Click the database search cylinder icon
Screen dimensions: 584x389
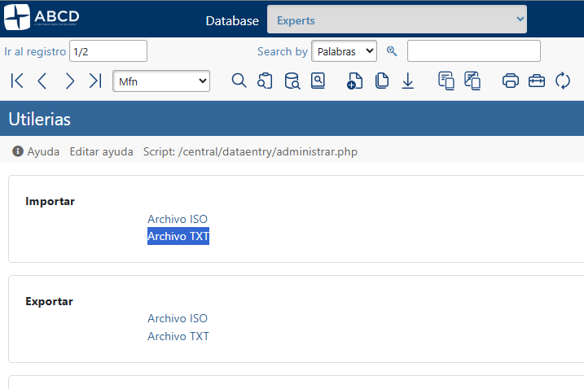pyautogui.click(x=292, y=81)
